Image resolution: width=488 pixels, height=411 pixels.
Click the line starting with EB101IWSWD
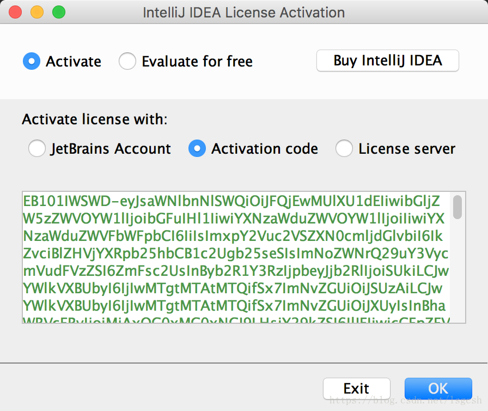[231, 202]
